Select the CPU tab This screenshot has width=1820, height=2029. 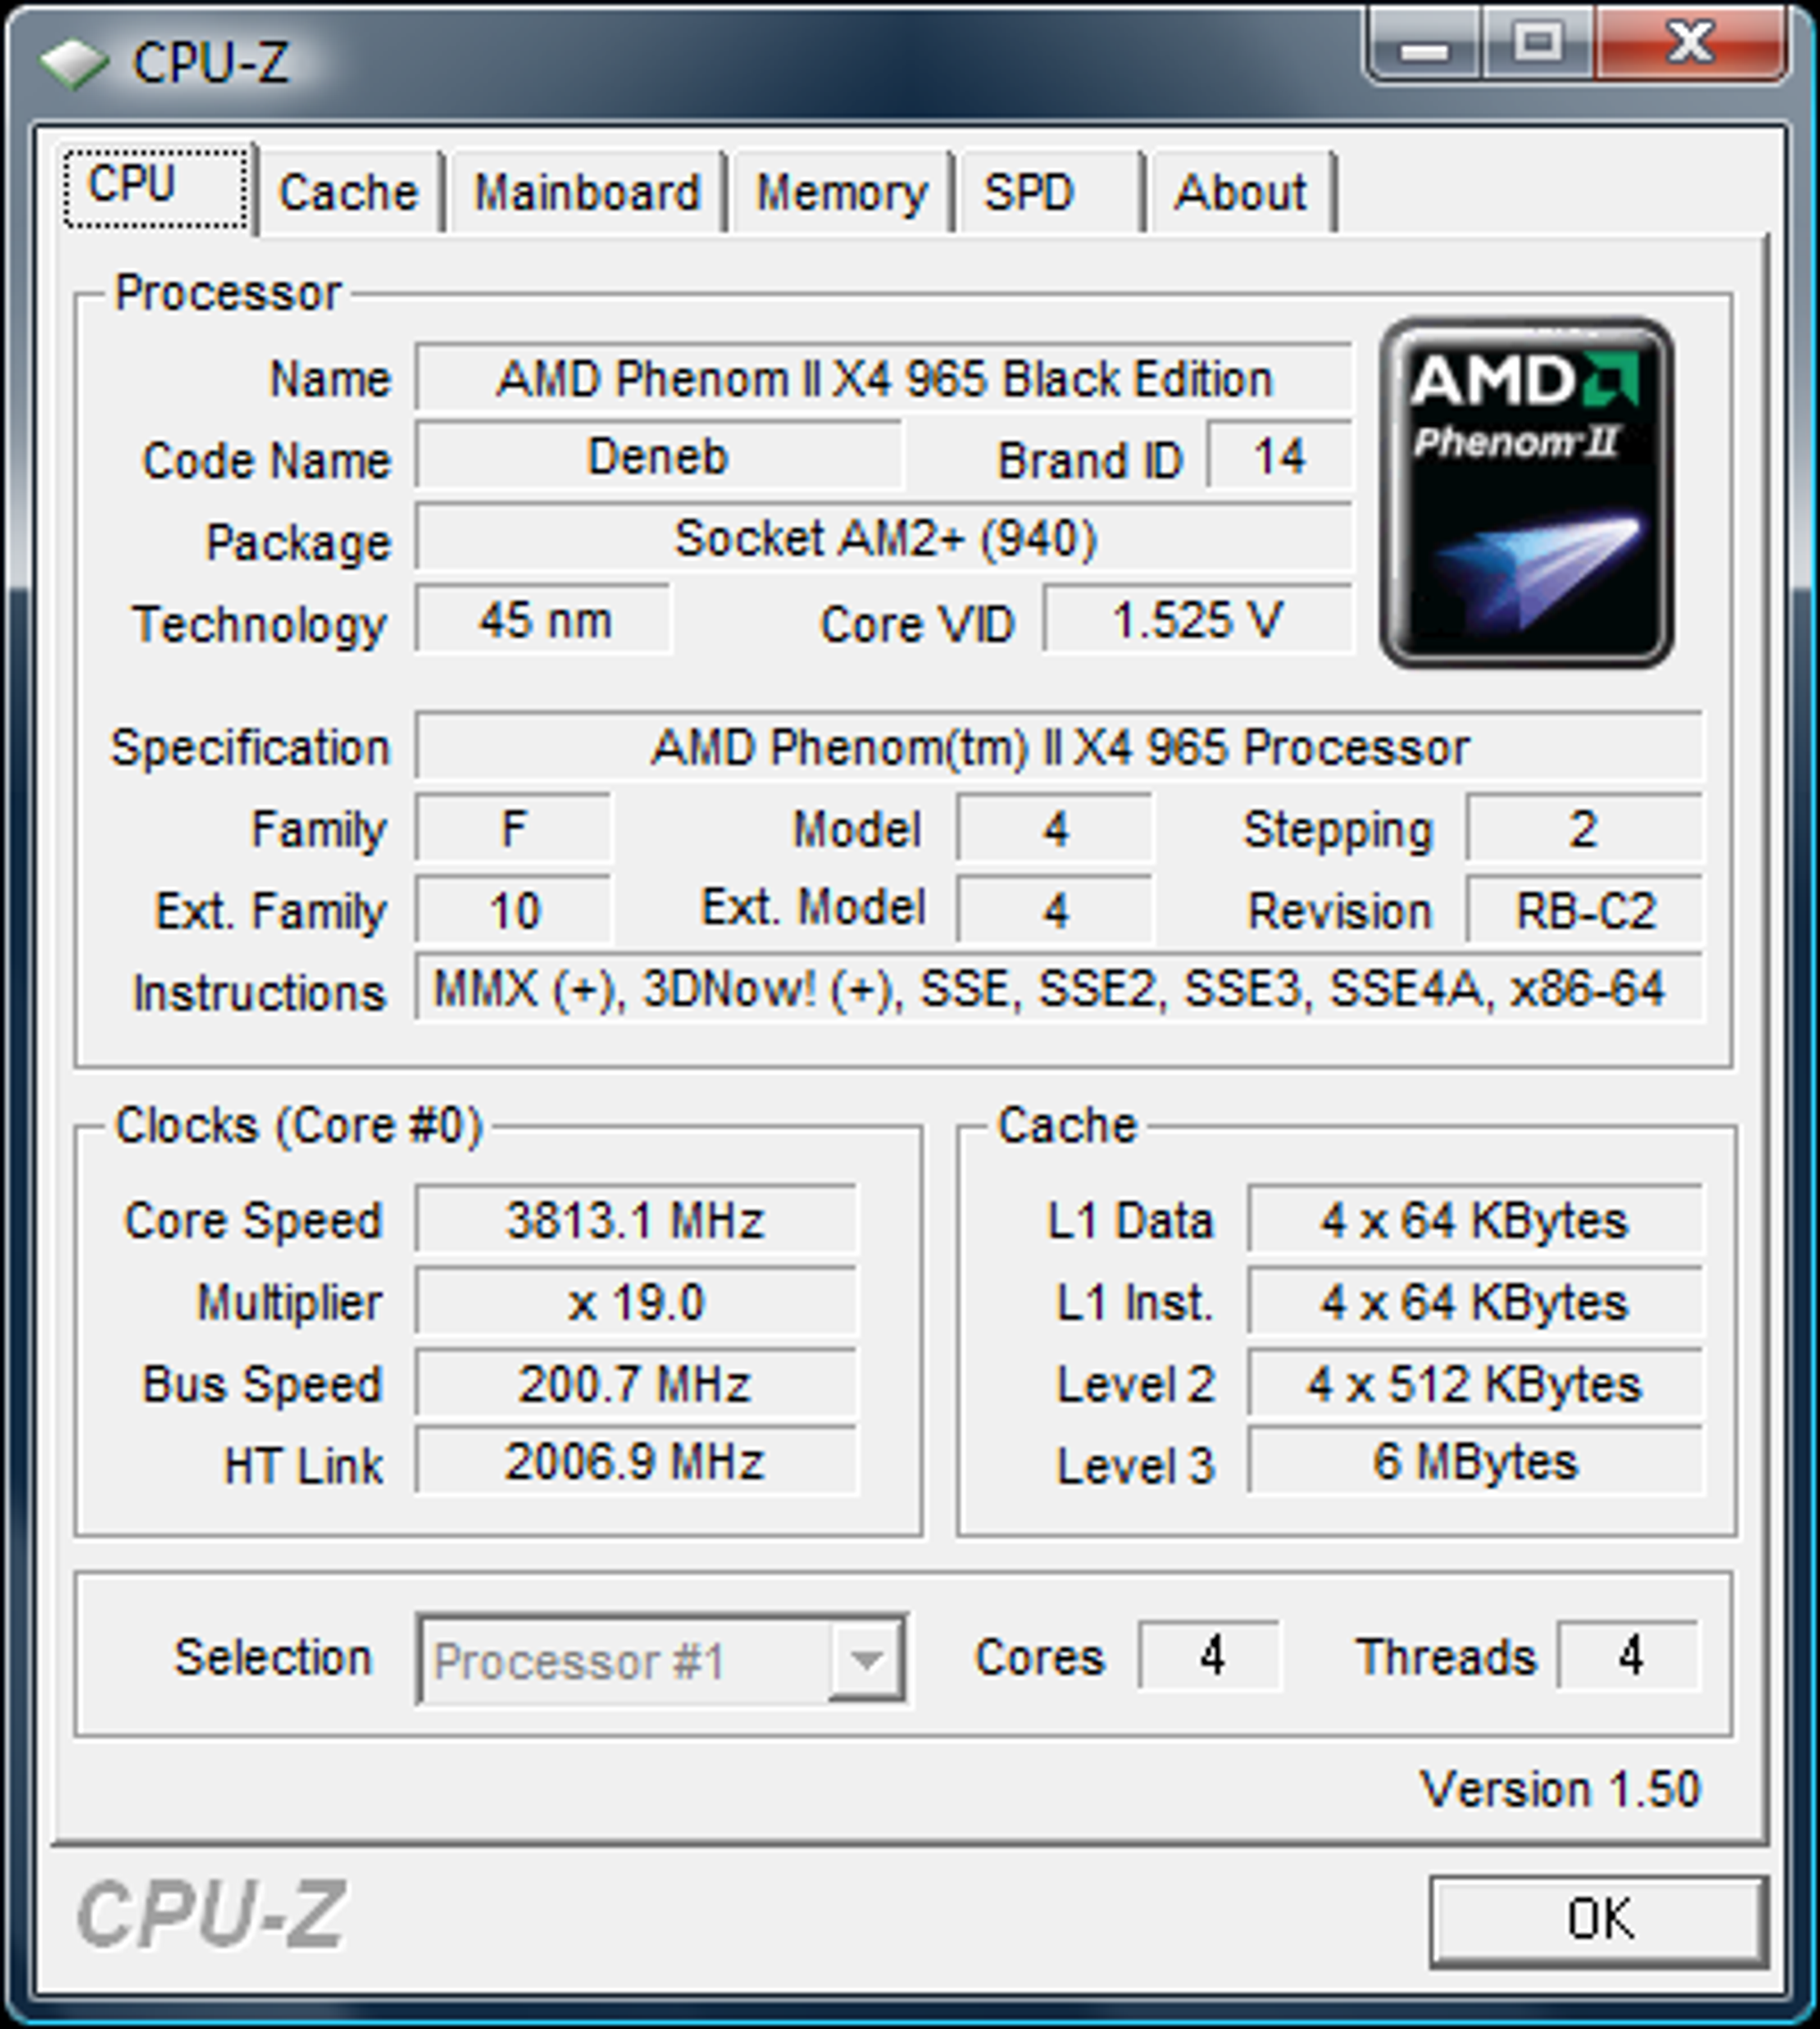(157, 187)
